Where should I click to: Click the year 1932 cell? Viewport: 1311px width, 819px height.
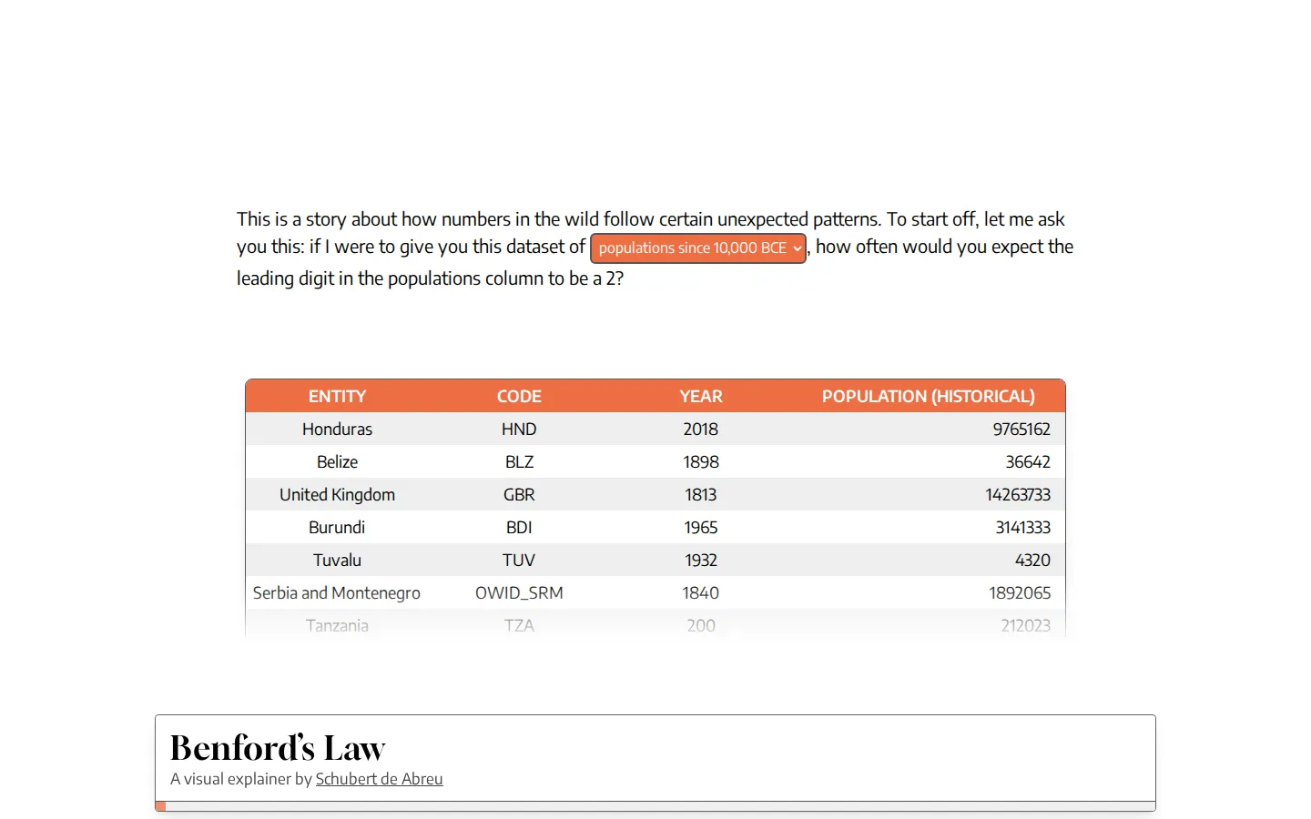pyautogui.click(x=701, y=560)
